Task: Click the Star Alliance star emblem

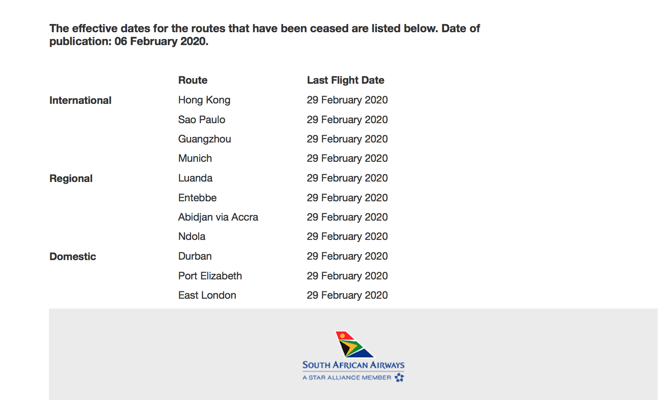Action: 399,377
